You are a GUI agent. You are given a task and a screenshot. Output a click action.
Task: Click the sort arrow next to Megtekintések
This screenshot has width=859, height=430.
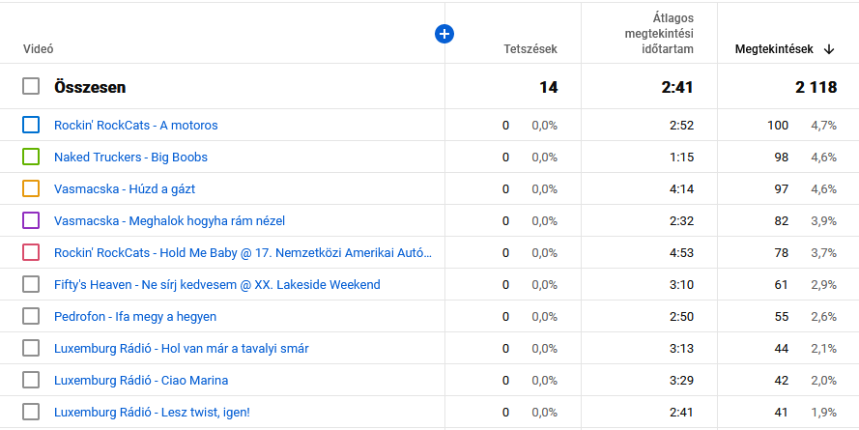[829, 49]
